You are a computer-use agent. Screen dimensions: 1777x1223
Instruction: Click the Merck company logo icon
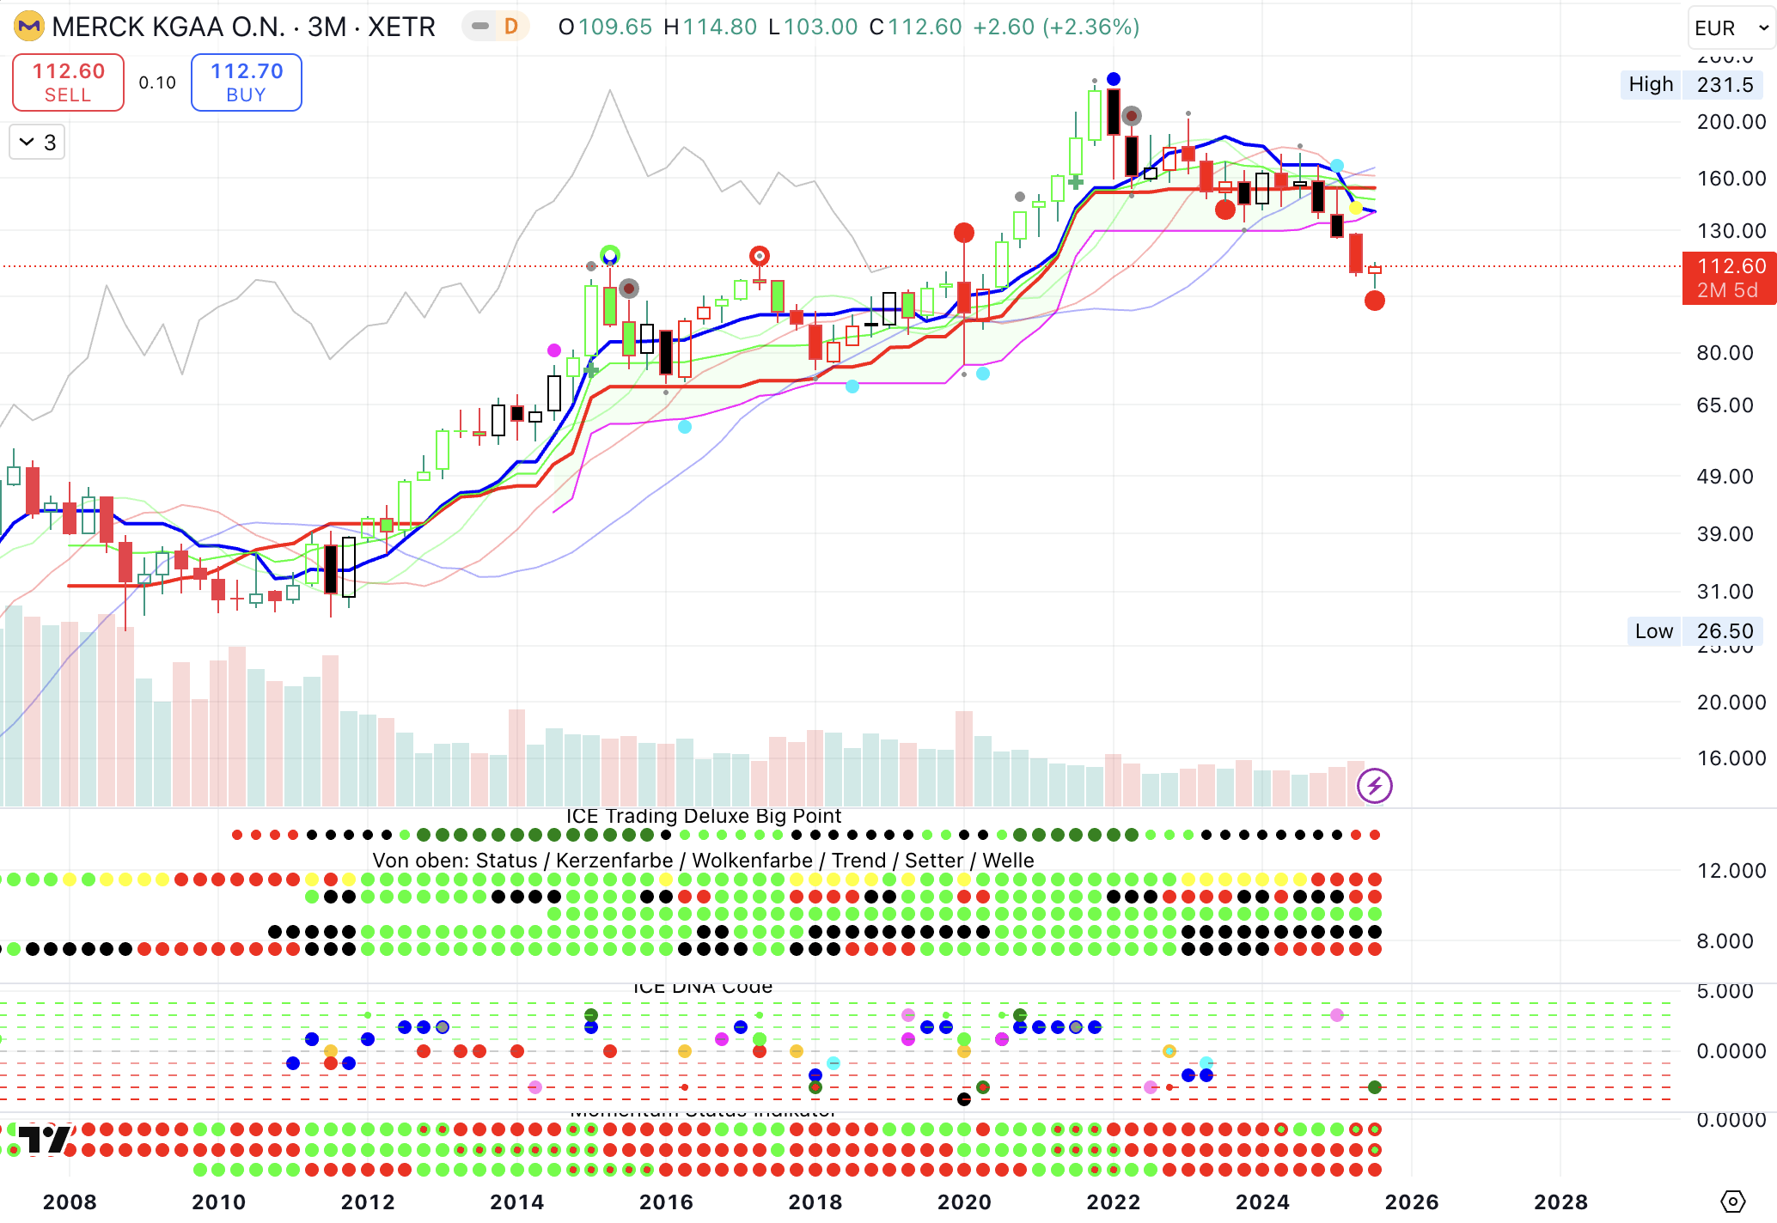(29, 27)
